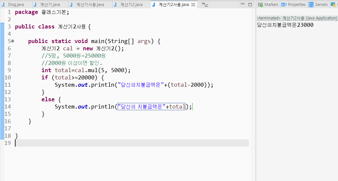Click the view icon after Servers tab
This screenshot has width=338, height=181.
pos(333,5)
